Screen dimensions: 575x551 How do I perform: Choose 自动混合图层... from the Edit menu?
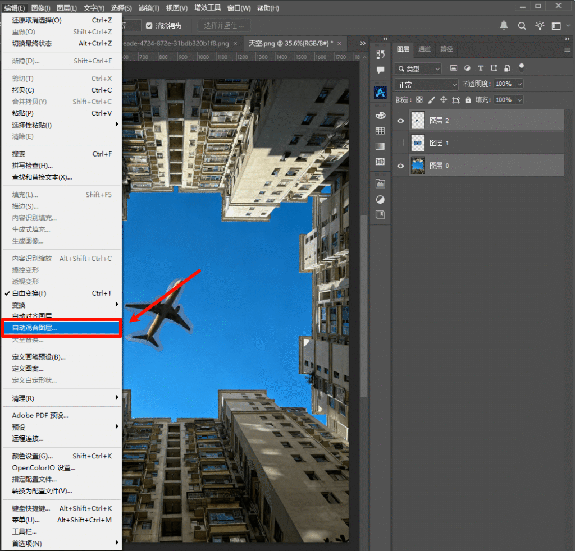tap(62, 328)
